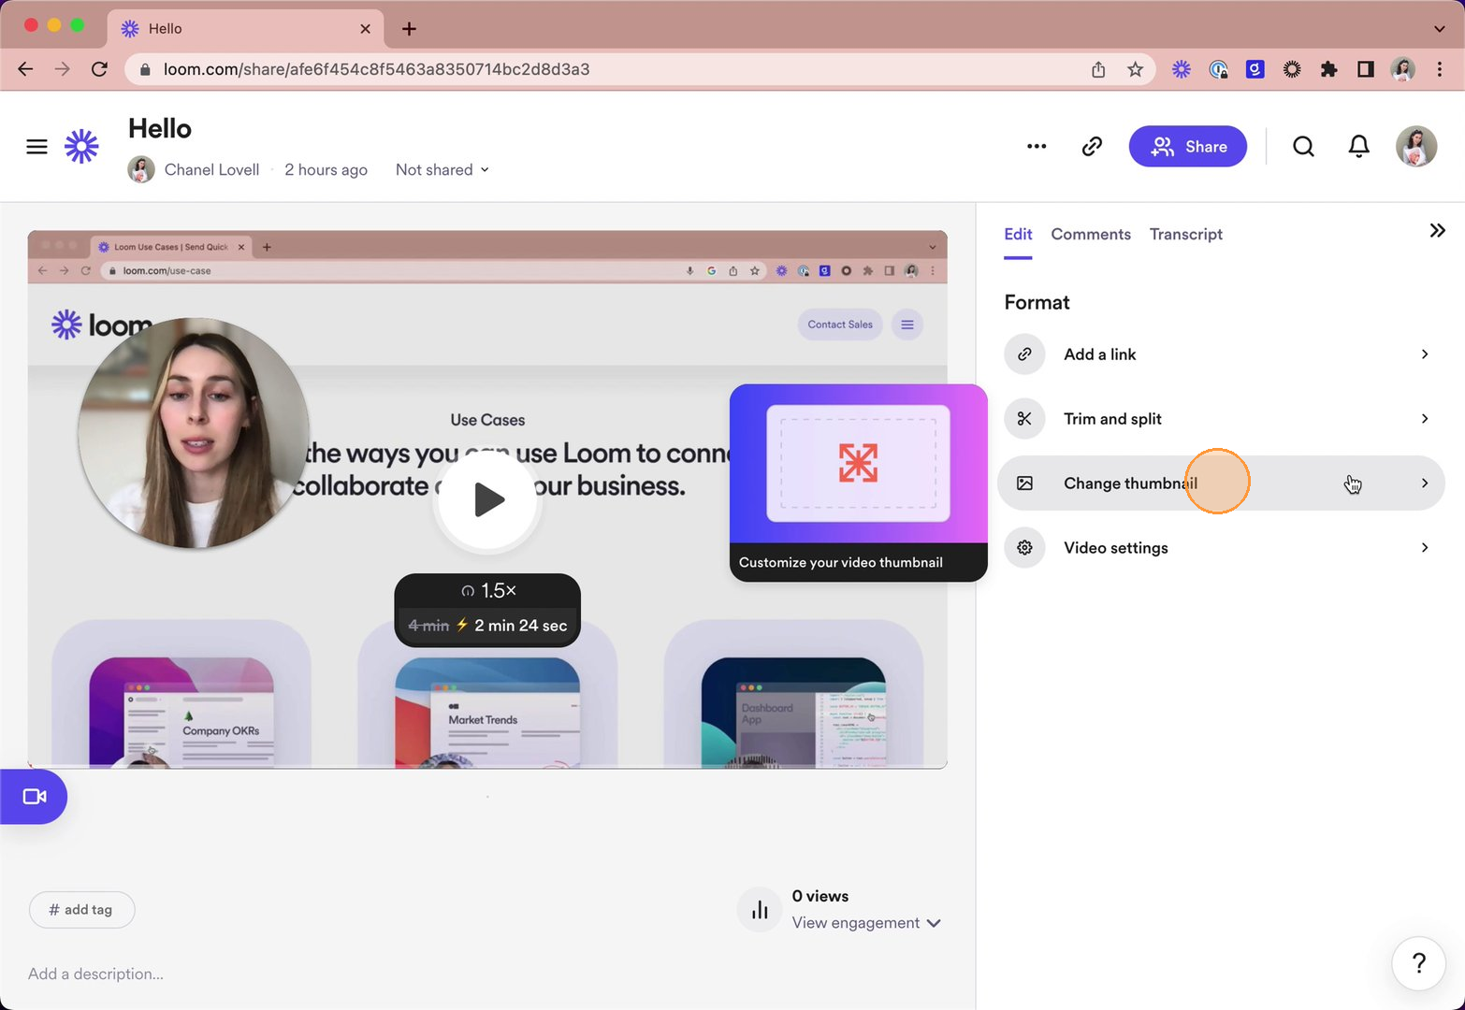
Task: Click the video title Hello
Action: pyautogui.click(x=160, y=128)
